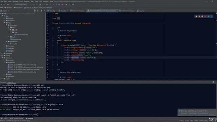Click the CRLF line separator status entry
Screen dimensions: 217x122
coord(192,121)
